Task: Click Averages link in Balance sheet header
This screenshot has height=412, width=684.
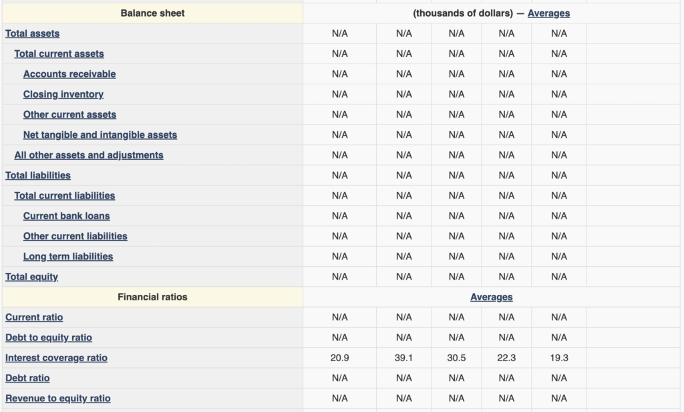Action: (548, 13)
